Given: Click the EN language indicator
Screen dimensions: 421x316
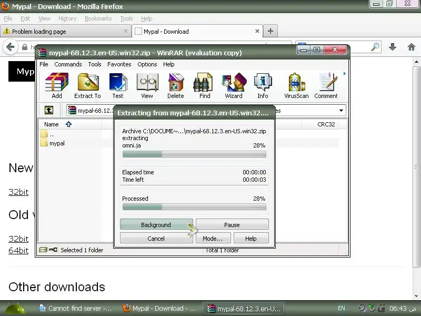Looking at the screenshot, I should point(341,308).
